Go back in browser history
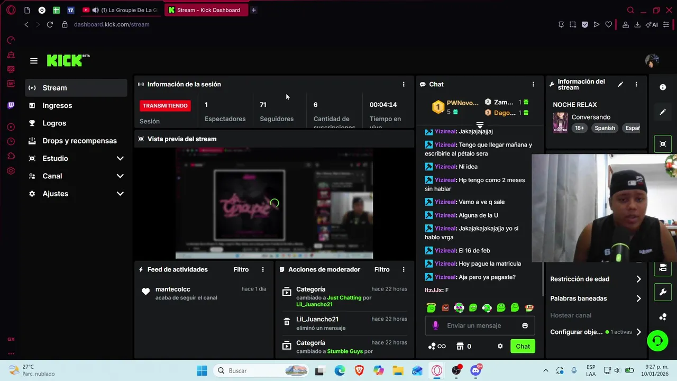Screen dimensions: 677x381 (x=26, y=24)
